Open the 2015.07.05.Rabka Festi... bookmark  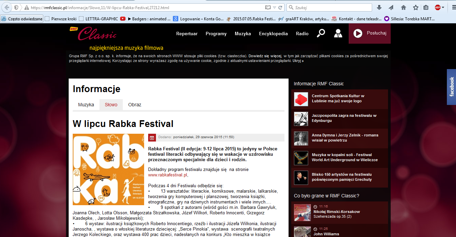(251, 19)
